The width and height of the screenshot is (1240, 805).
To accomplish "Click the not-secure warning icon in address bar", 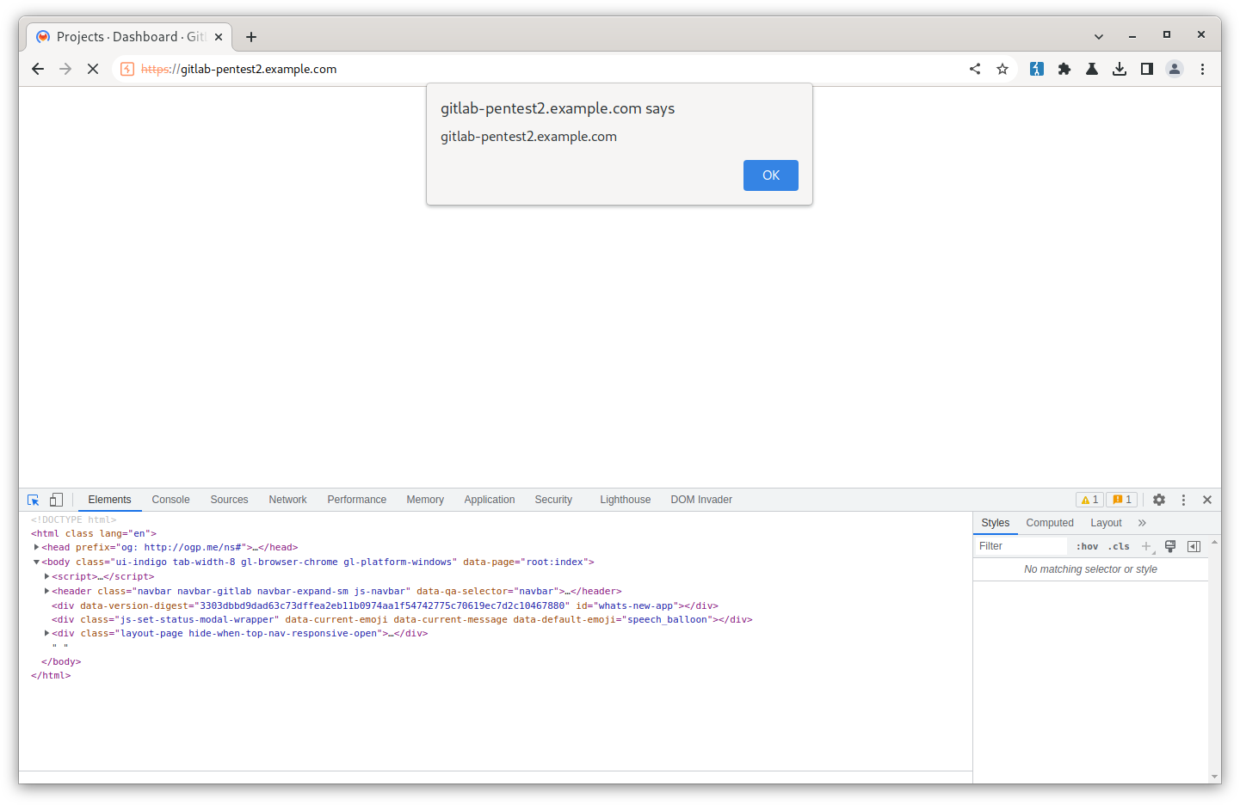I will click(127, 69).
